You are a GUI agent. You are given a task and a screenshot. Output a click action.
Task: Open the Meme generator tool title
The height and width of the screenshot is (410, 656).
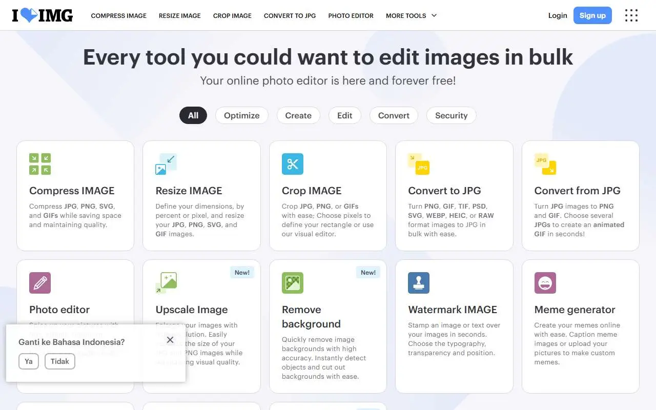point(575,310)
